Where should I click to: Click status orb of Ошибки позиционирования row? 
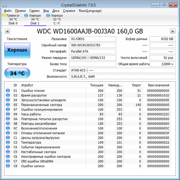click(x=8, y=109)
